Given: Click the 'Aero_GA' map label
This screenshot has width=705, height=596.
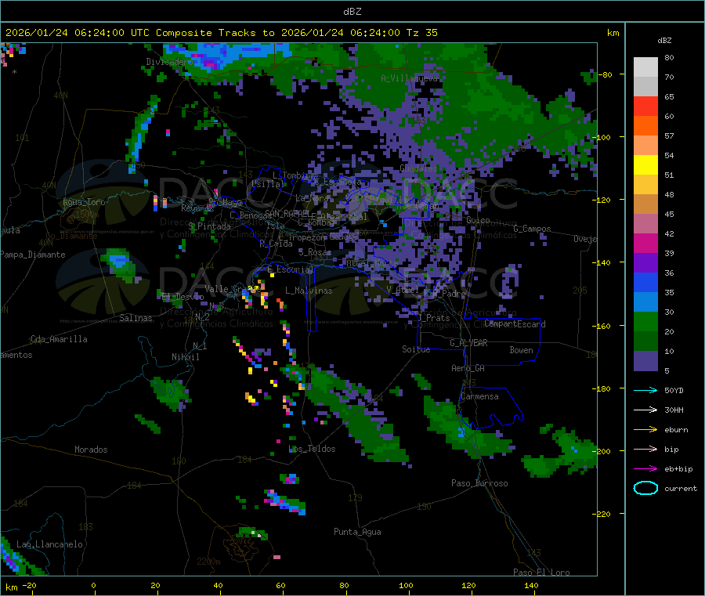Looking at the screenshot, I should pyautogui.click(x=468, y=369).
